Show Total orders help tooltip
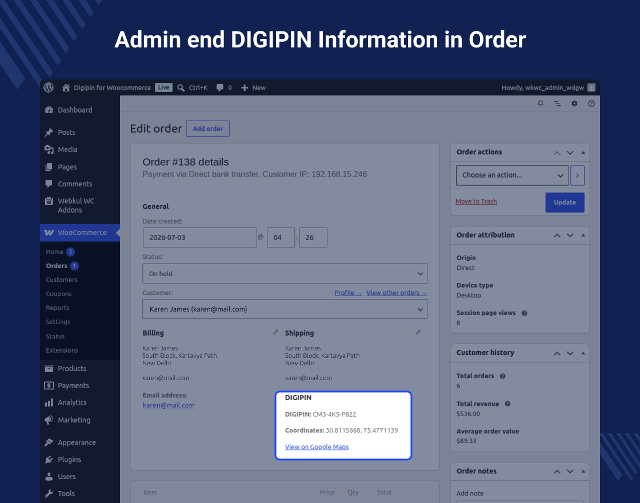 [x=503, y=376]
